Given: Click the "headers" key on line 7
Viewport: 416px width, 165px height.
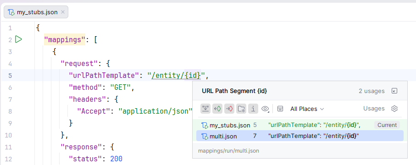Looking at the screenshot, I should 87,99.
